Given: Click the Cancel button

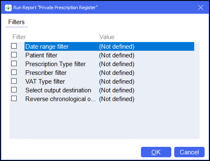Looking at the screenshot, I should point(189,152).
